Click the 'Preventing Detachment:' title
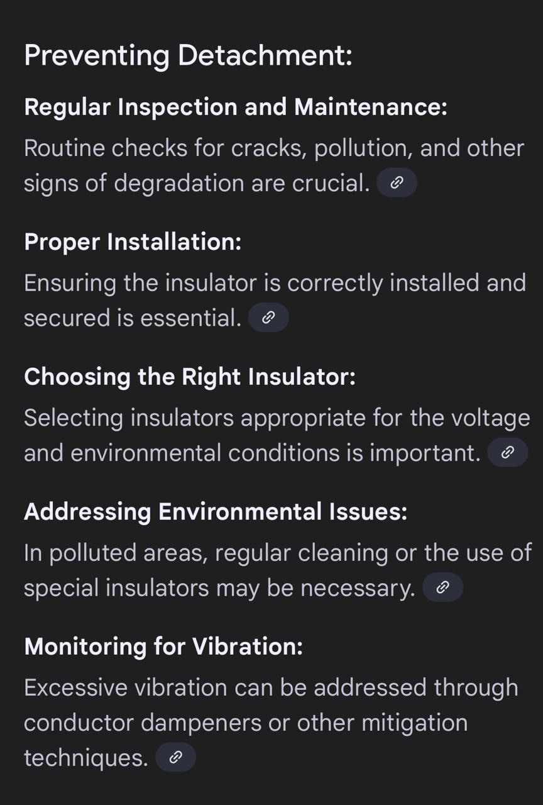Screen dimensions: 543x805 click(188, 55)
